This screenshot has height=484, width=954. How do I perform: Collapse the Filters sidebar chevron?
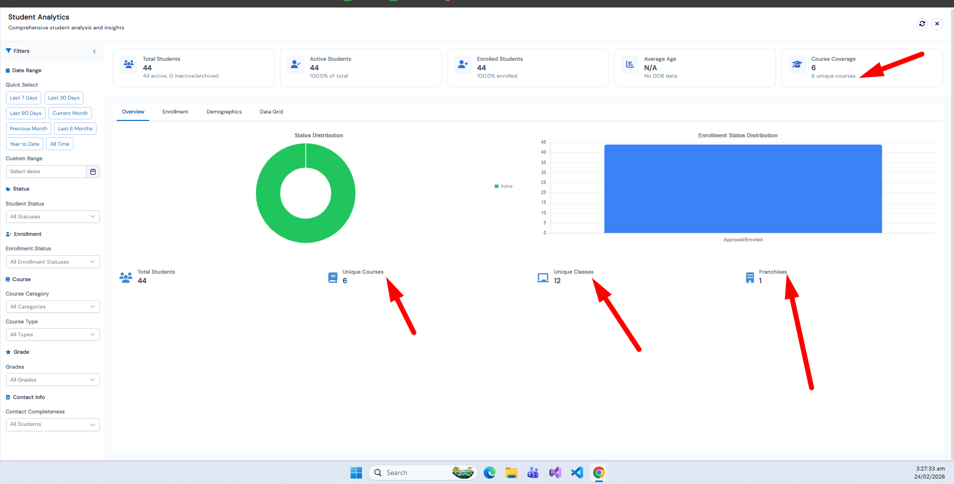click(94, 51)
